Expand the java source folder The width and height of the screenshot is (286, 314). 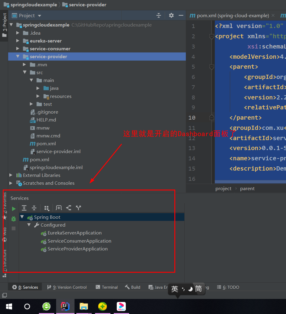(x=38, y=88)
